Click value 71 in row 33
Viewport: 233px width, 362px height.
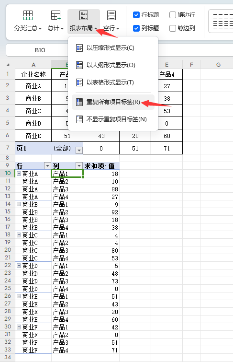pos(101,350)
